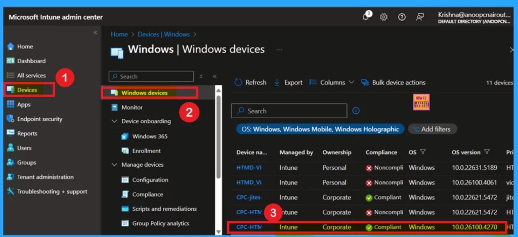
Task: Open Monitor in blade menu
Action: point(132,107)
